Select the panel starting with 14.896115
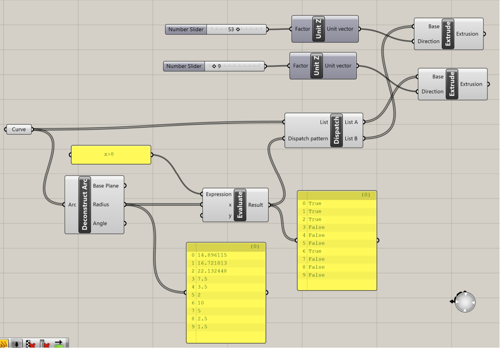 226,293
